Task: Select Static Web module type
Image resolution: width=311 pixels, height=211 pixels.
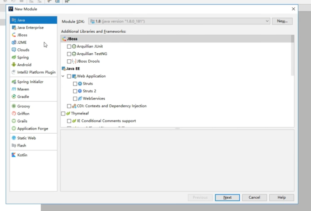Action: pos(33,138)
